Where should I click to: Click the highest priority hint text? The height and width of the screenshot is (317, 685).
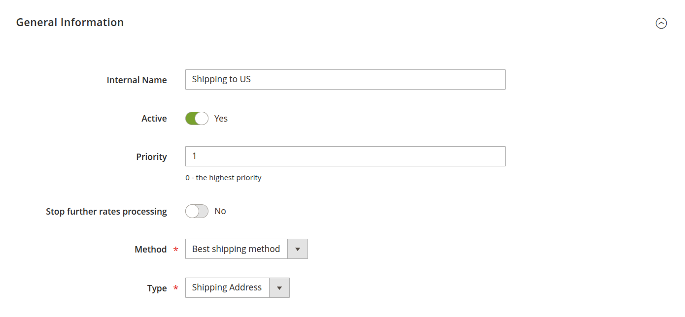(x=223, y=178)
